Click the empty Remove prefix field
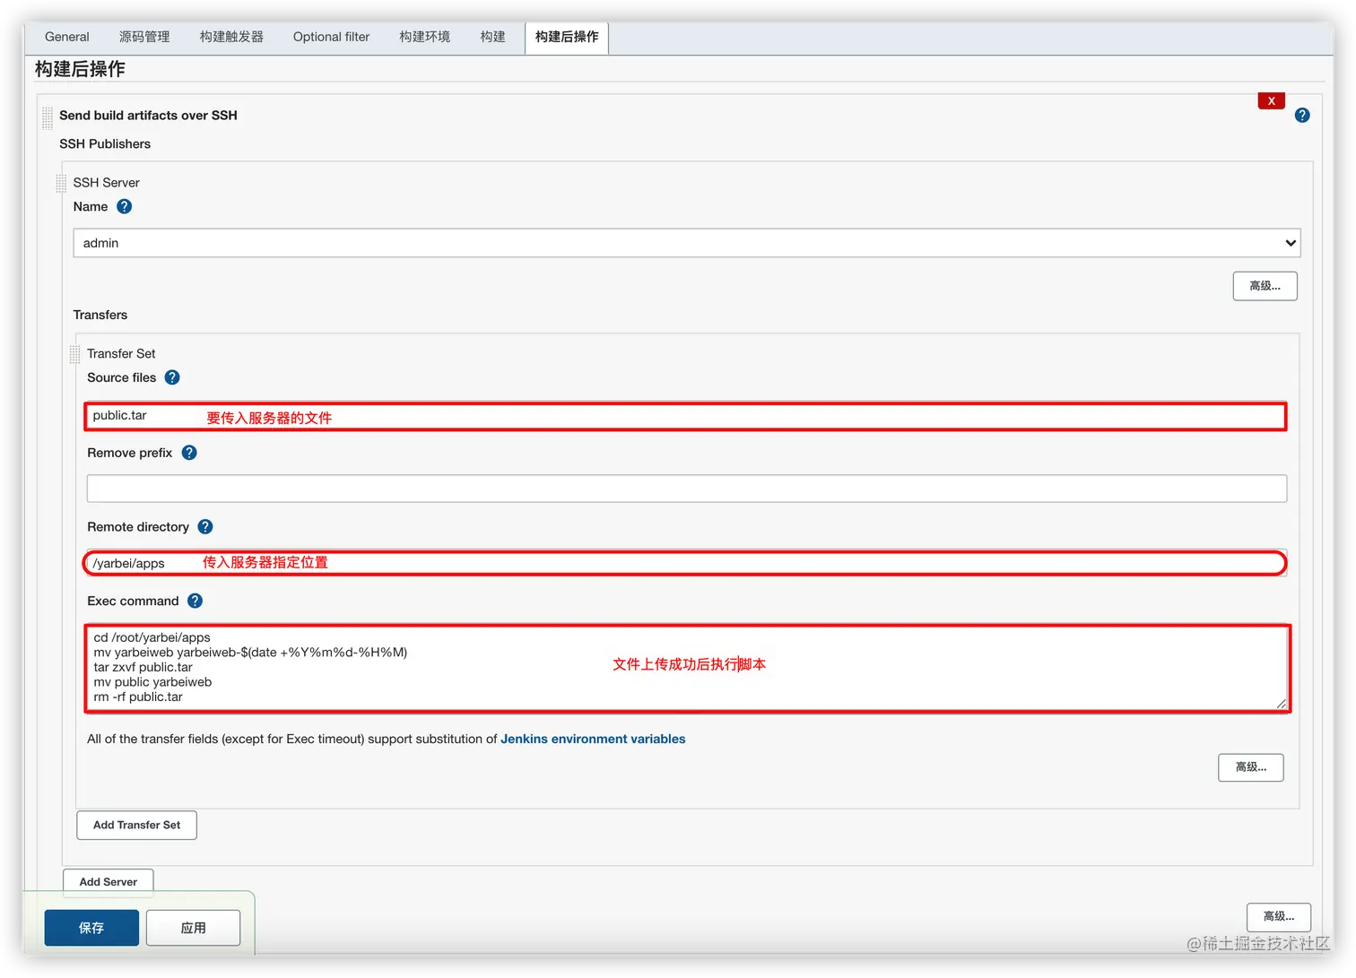The width and height of the screenshot is (1356, 978). [x=686, y=489]
